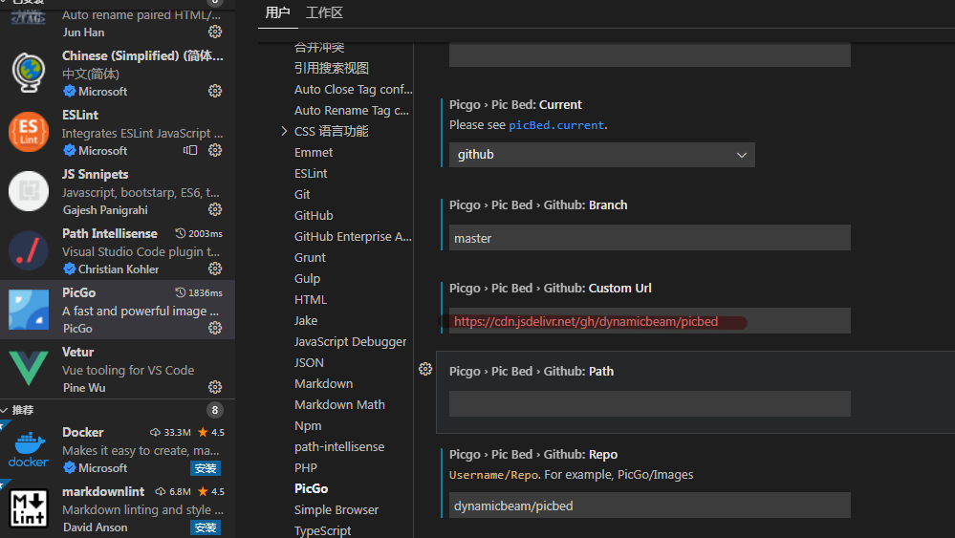Select PHP in settings tree
This screenshot has width=955, height=538.
pos(306,468)
